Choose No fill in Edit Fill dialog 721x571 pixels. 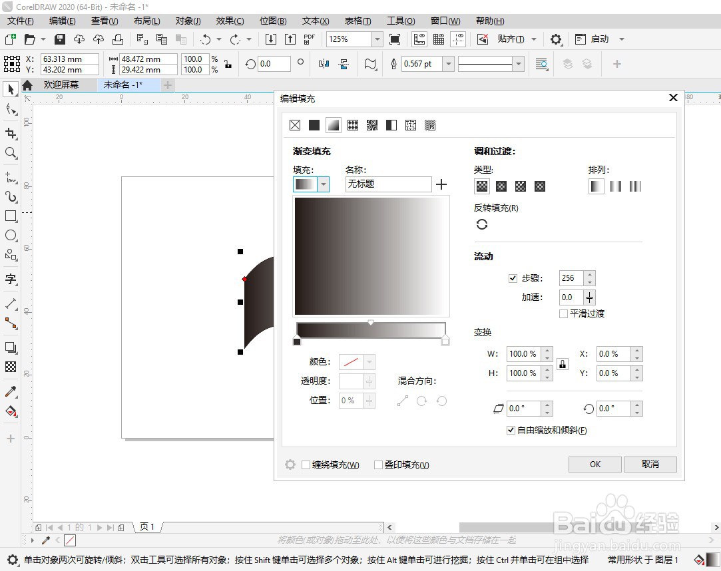[295, 125]
